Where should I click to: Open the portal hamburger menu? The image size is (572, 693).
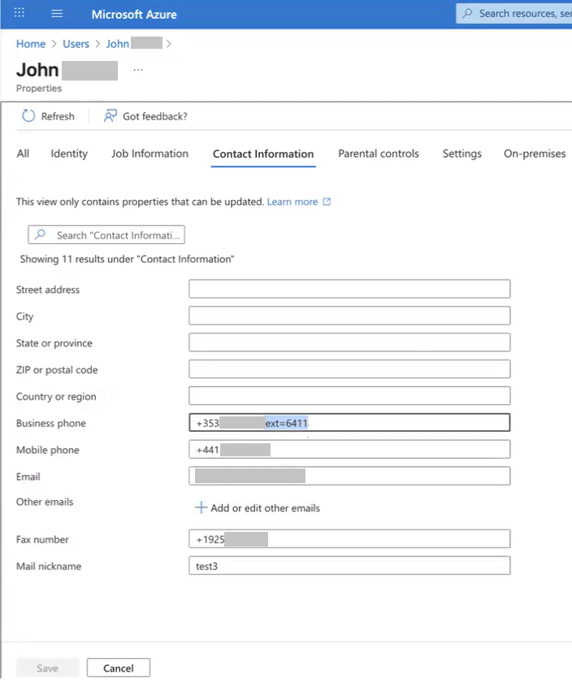click(x=57, y=13)
